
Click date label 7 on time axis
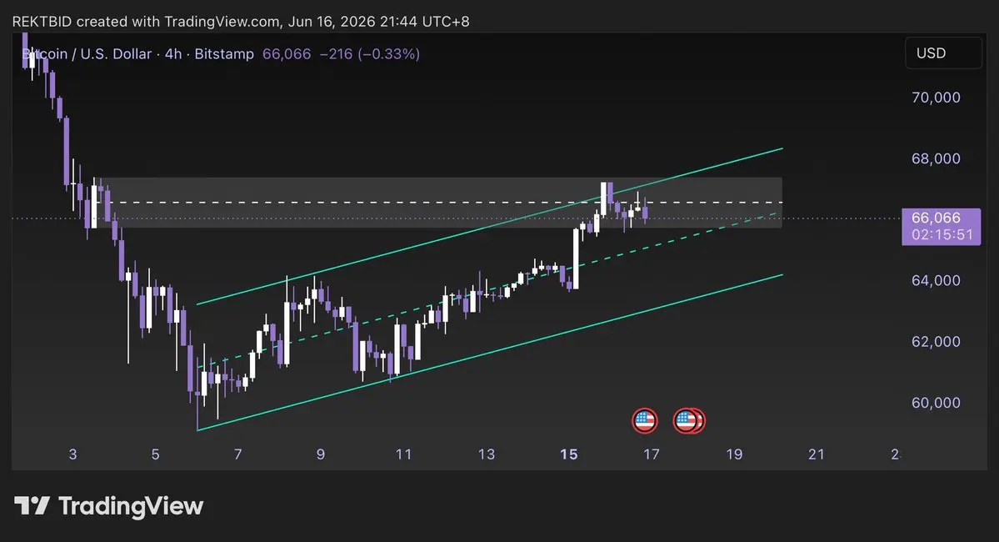[238, 454]
